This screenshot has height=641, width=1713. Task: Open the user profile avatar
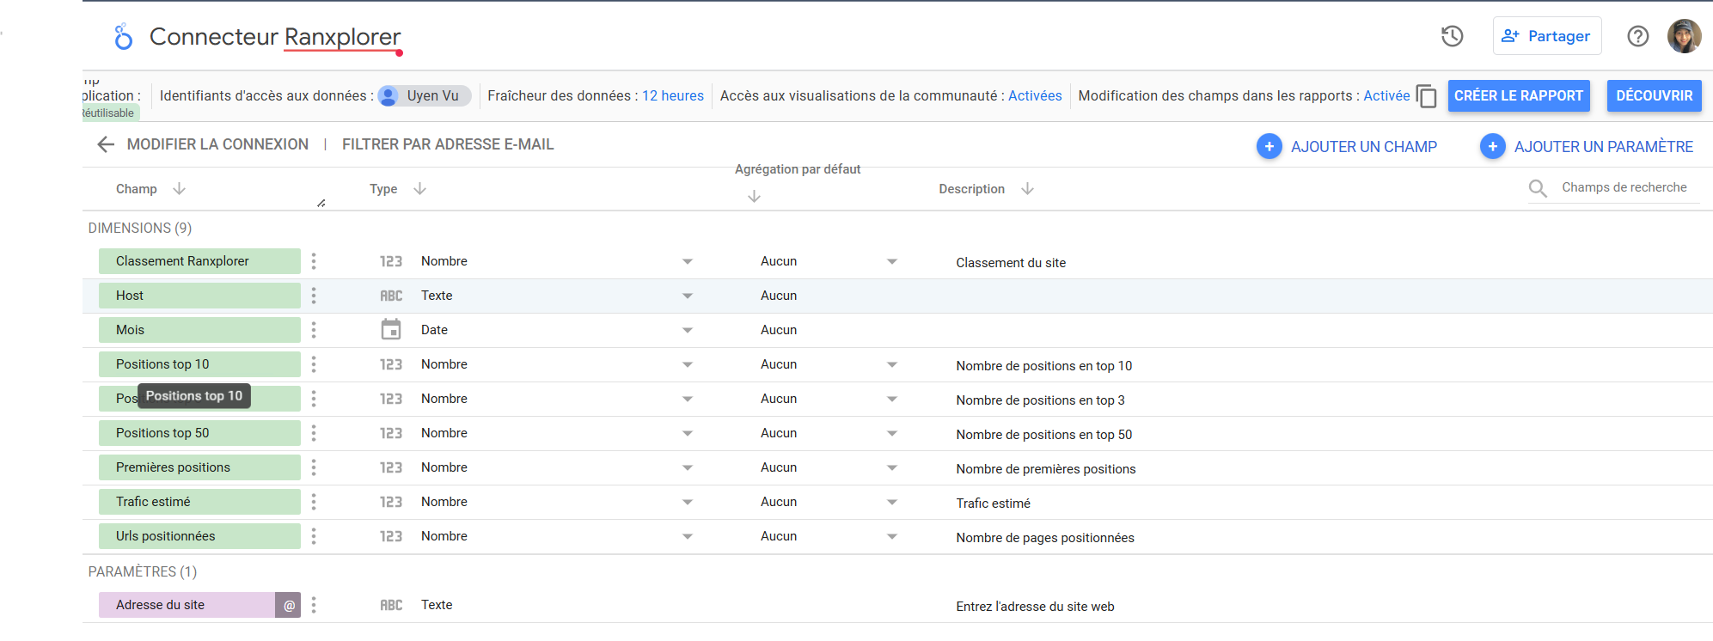coord(1685,36)
